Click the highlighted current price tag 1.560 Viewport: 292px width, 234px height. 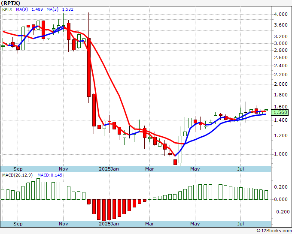280,112
